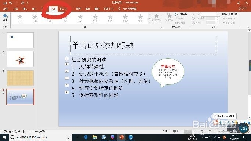This screenshot has width=251, height=141.
Task: Toggle the Comments pane in status bar
Action: (176, 131)
